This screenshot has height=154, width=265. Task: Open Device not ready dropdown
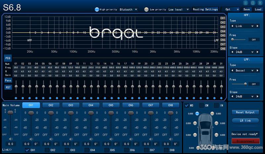245,134
